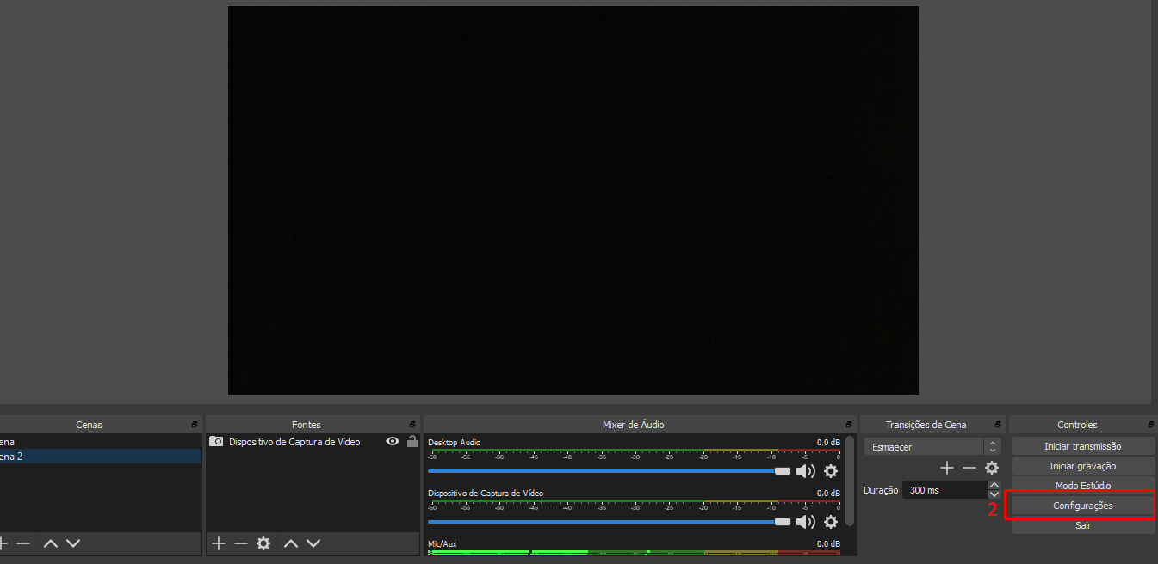Click the Duração input field

pos(944,490)
